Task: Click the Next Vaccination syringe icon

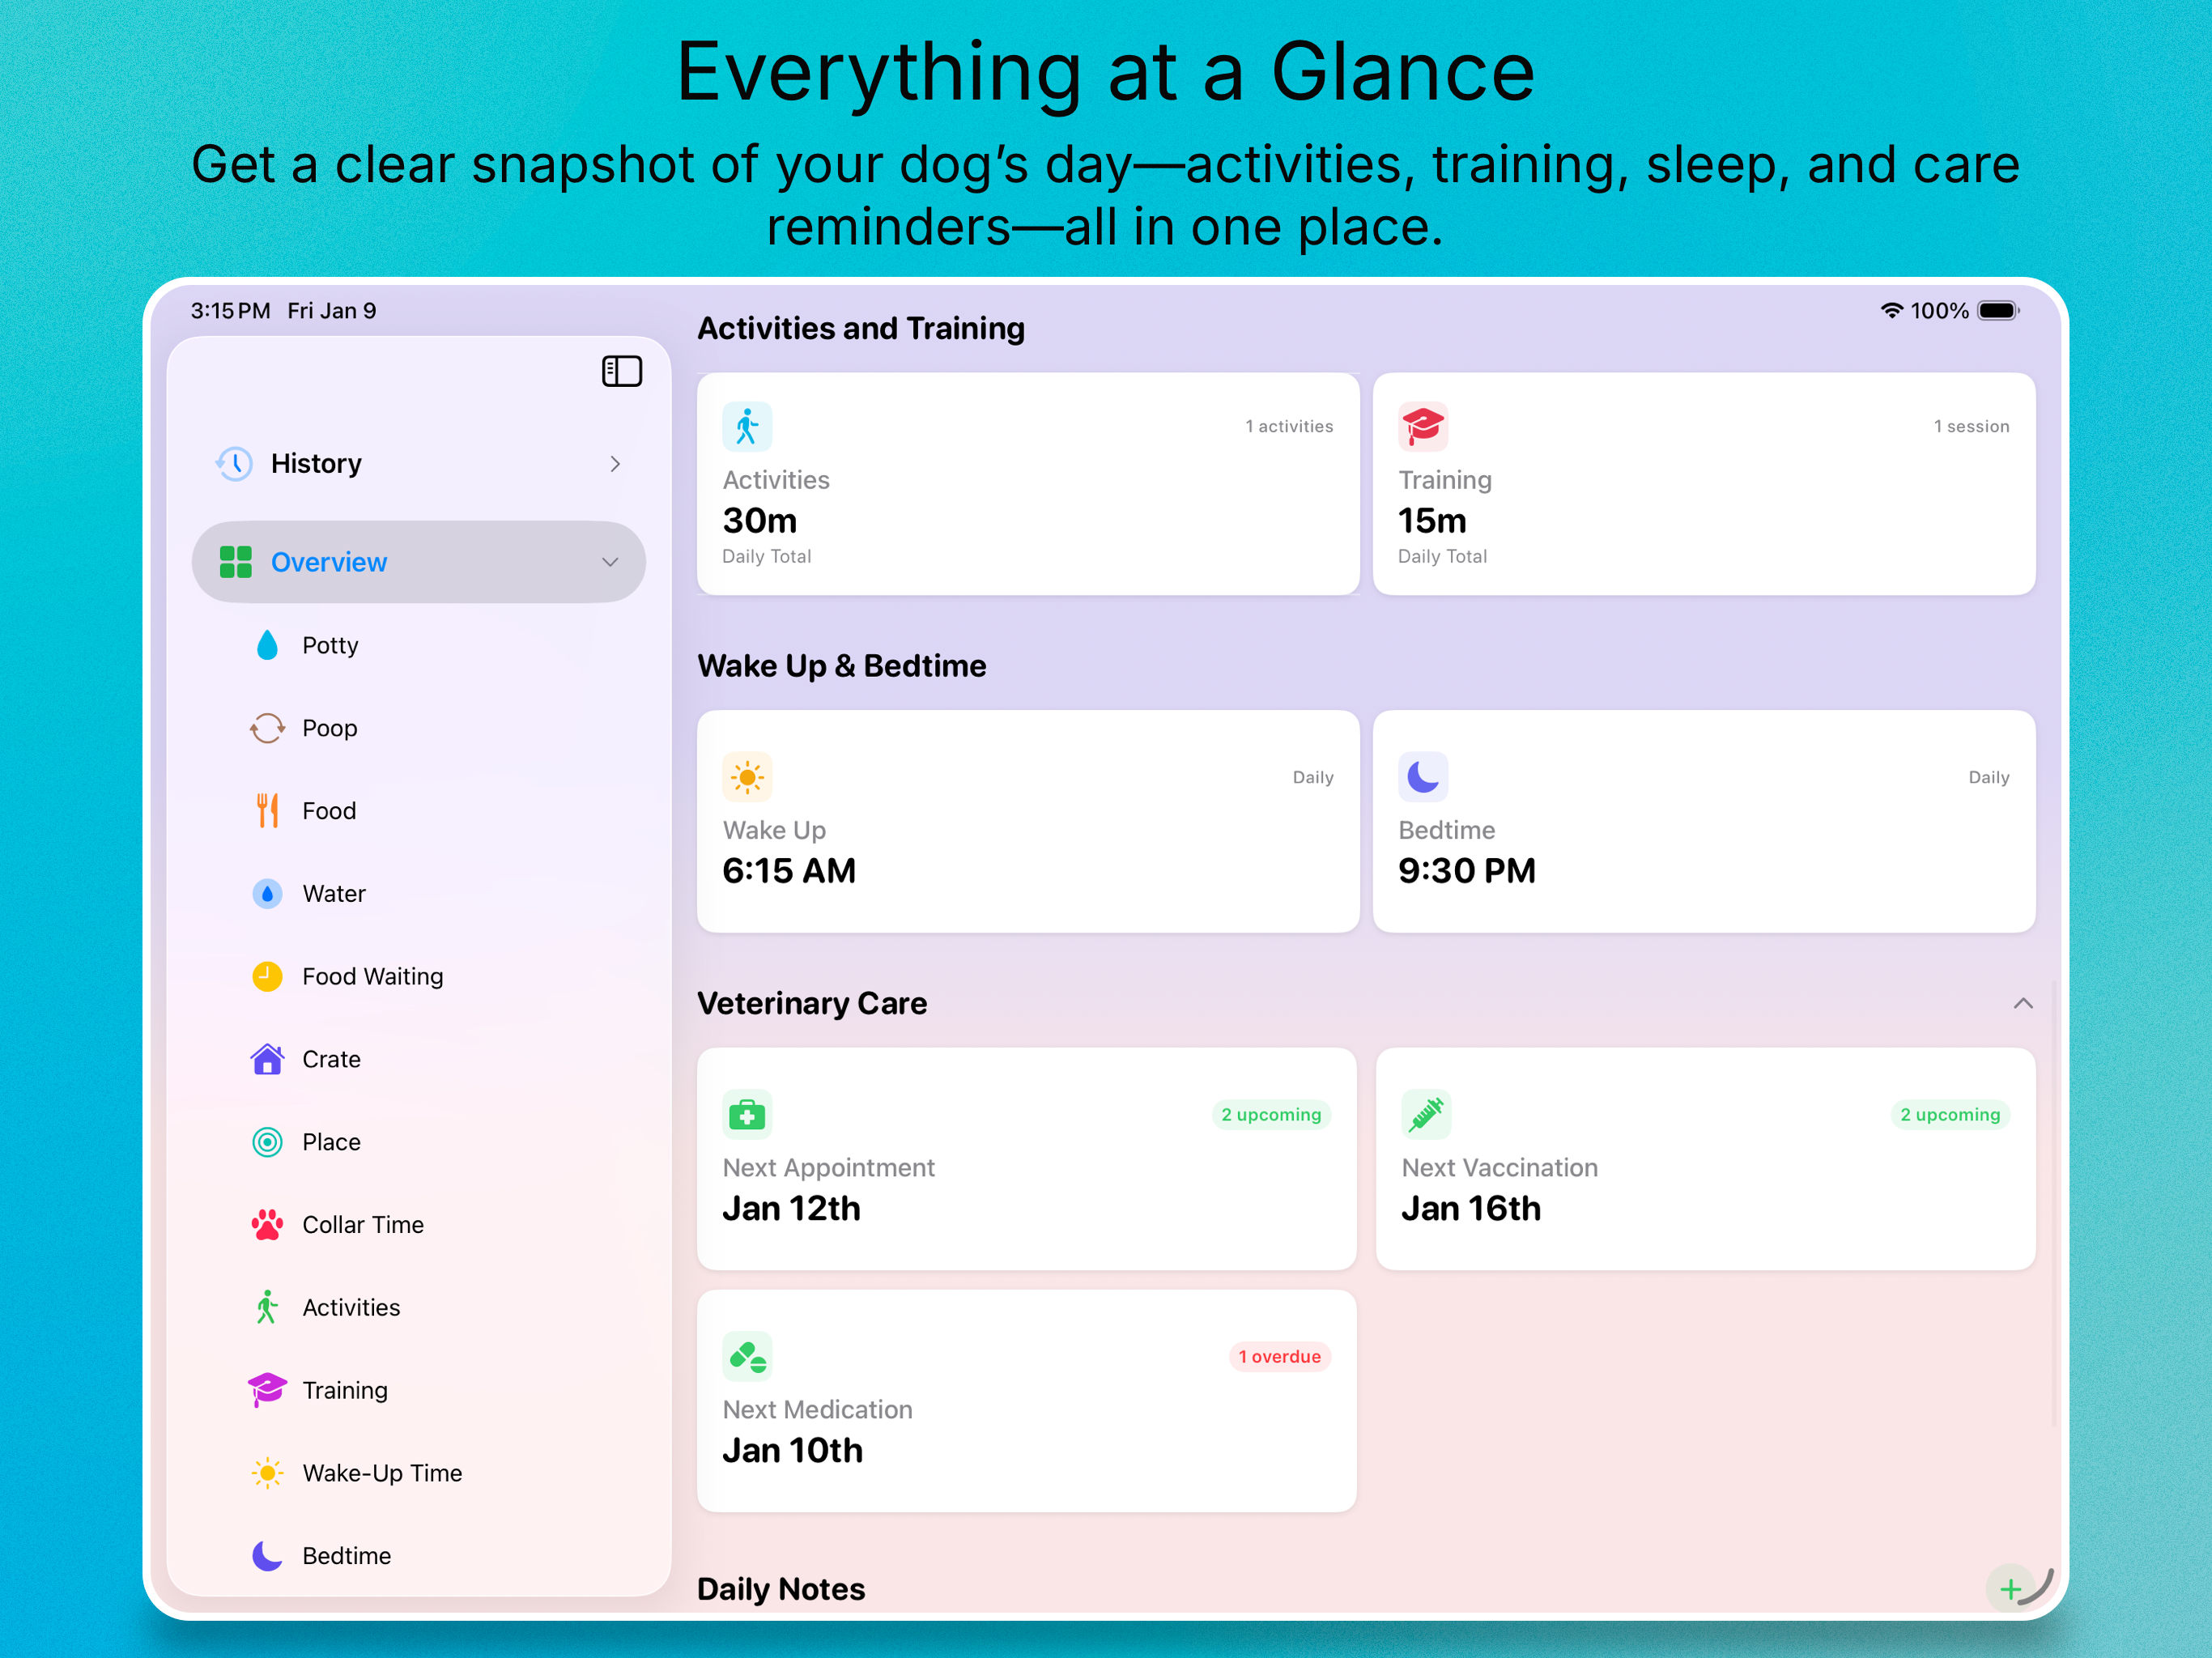Action: pos(1426,1114)
